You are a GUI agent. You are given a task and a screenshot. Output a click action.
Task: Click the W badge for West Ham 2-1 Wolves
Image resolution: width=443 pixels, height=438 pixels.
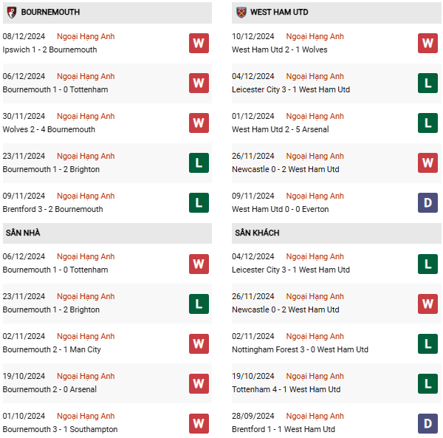[x=427, y=44]
